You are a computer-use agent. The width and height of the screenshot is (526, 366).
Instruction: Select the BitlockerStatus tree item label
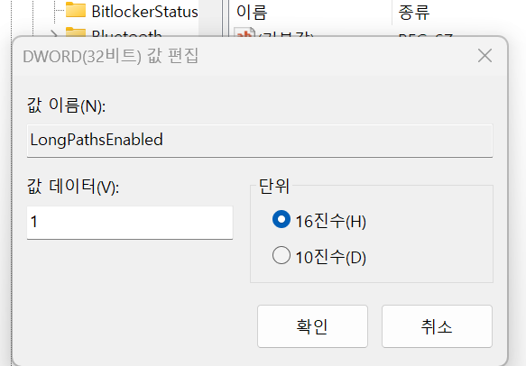(144, 12)
